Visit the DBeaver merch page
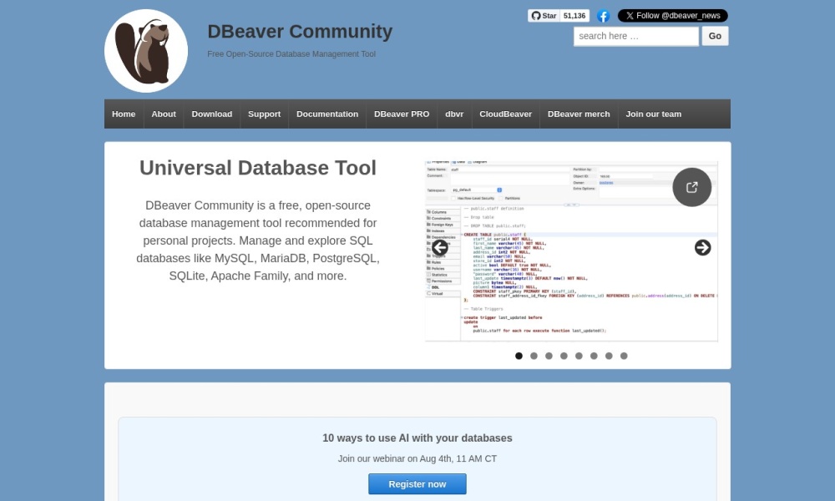Screen dimensions: 835x501 pos(579,114)
